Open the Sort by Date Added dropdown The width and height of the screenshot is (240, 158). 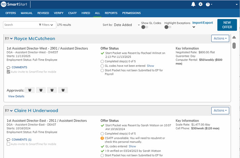tap(127, 25)
